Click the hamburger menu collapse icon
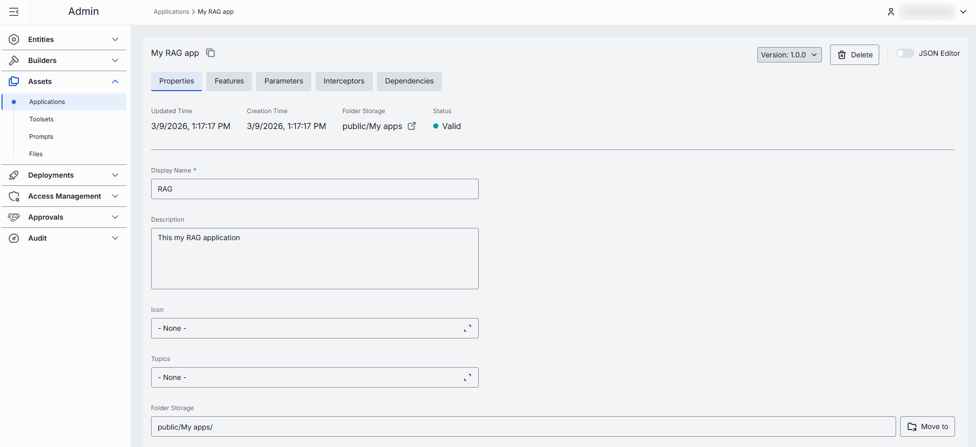The image size is (976, 447). tap(14, 12)
